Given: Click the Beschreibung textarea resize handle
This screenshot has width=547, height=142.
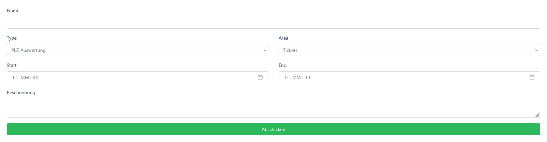Looking at the screenshot, I should pyautogui.click(x=537, y=115).
